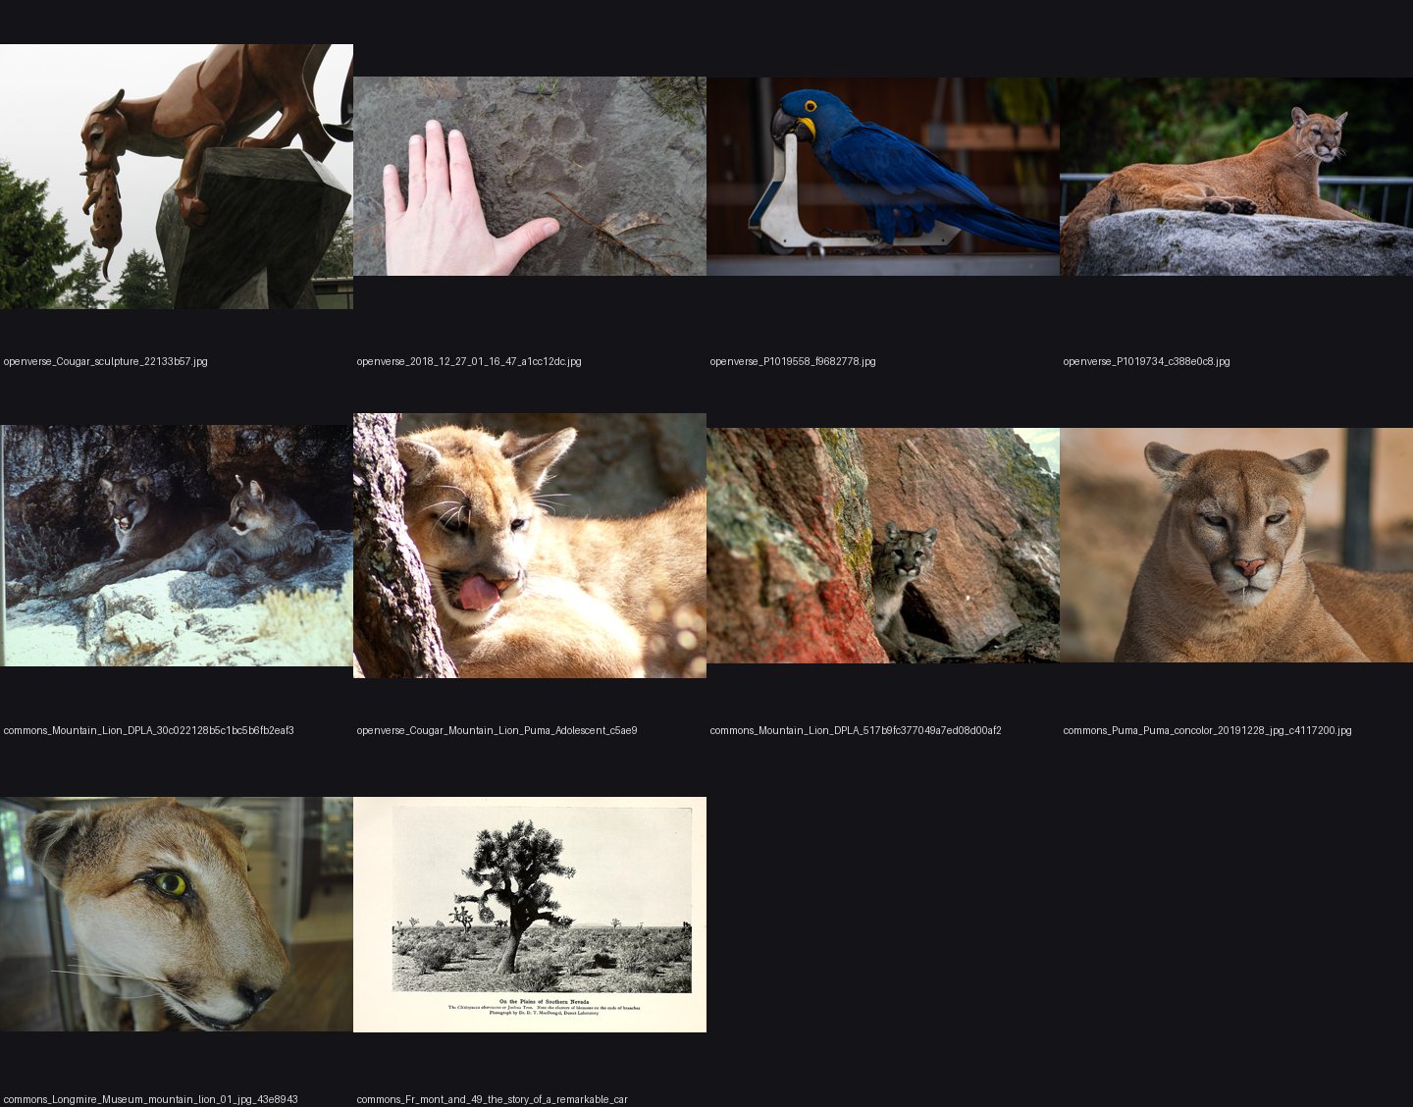The image size is (1413, 1107).
Task: Click filename openverse_Cougar_sculpture_22133b57.jpg
Action: point(106,361)
